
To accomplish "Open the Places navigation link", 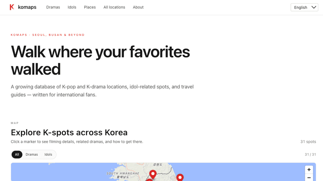I will pos(90,7).
